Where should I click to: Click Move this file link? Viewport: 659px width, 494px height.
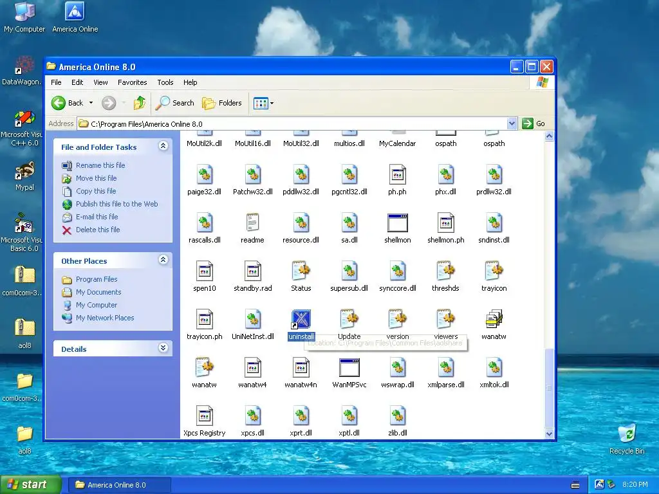(97, 178)
